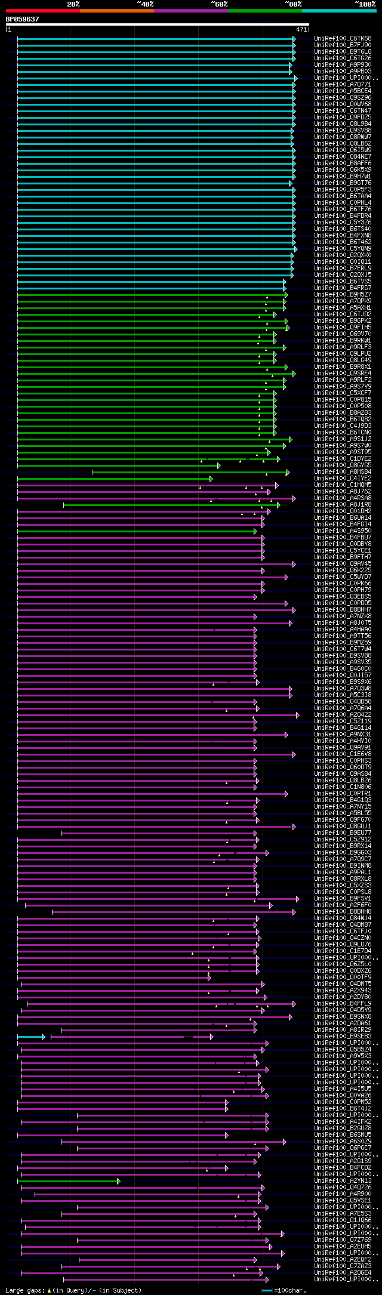Select the UniRef100_B6TVS5 label
This screenshot has width=382, height=1295.
coord(343,282)
